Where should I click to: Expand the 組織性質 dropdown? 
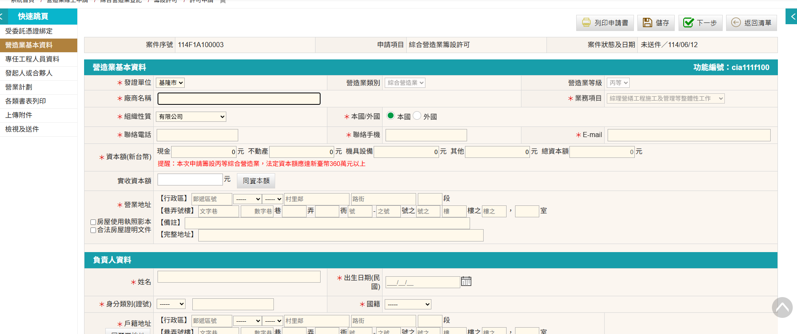(x=191, y=117)
